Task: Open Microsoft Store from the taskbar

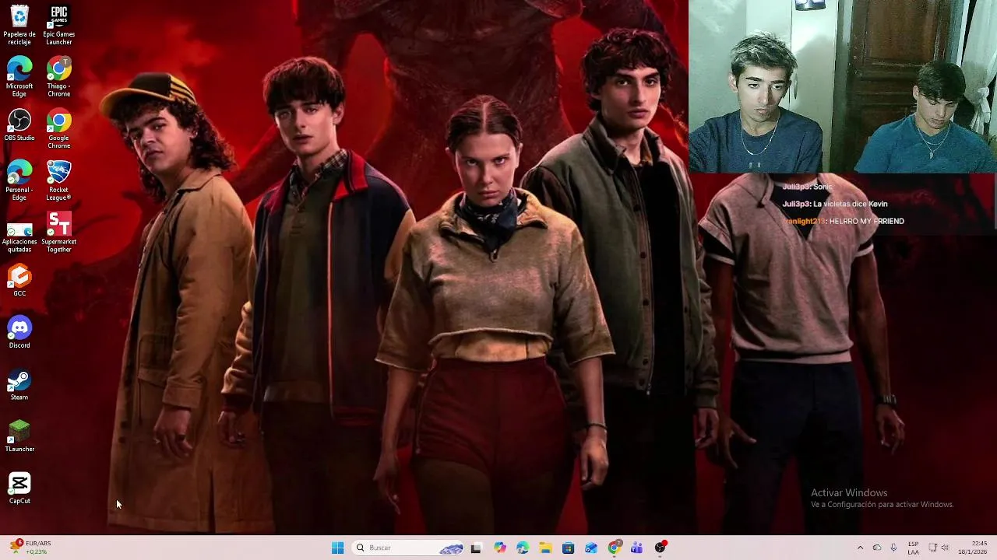Action: (568, 548)
